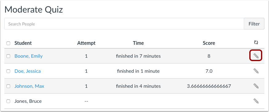Tick the checkbox for Johnson, Max

click(x=8, y=86)
